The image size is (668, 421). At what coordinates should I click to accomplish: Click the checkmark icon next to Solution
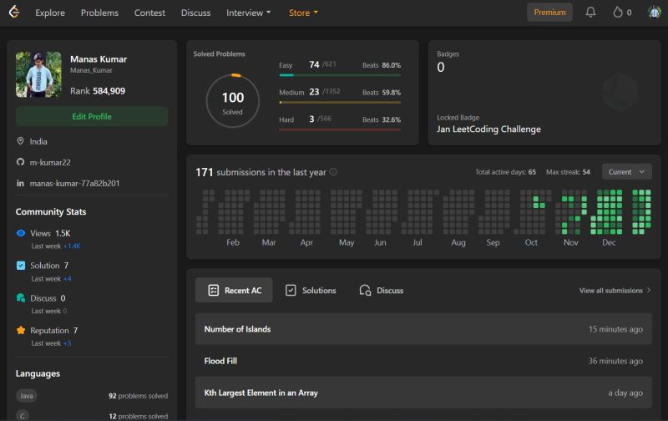(20, 266)
